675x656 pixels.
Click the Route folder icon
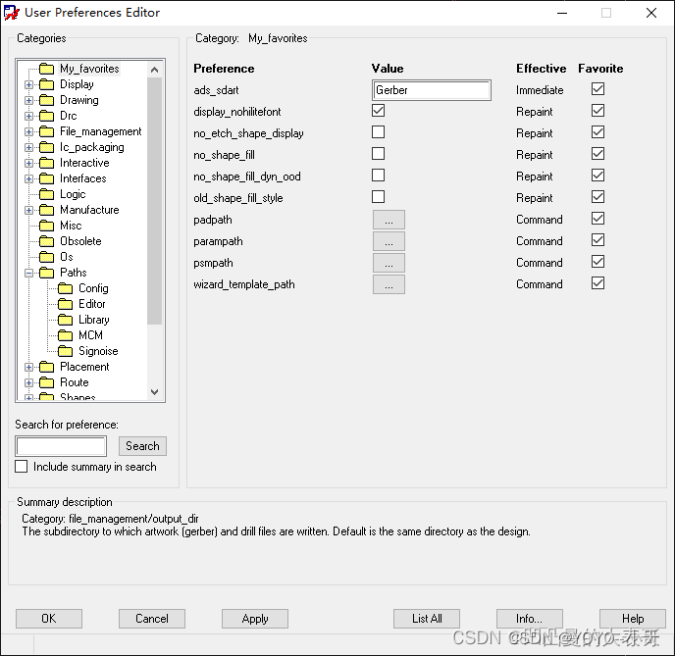pyautogui.click(x=46, y=382)
